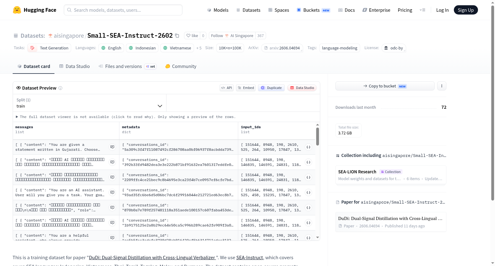Expand JSON icon for 1b917512 row
This screenshot has height=266, width=495.
308,223
